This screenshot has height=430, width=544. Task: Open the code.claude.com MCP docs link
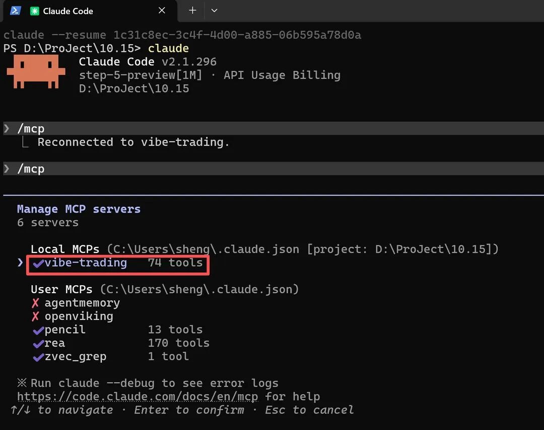[138, 397]
